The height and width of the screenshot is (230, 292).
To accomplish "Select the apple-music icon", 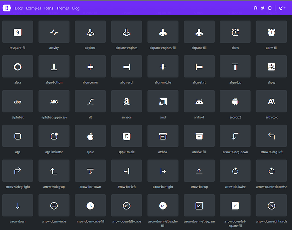I will [126, 136].
